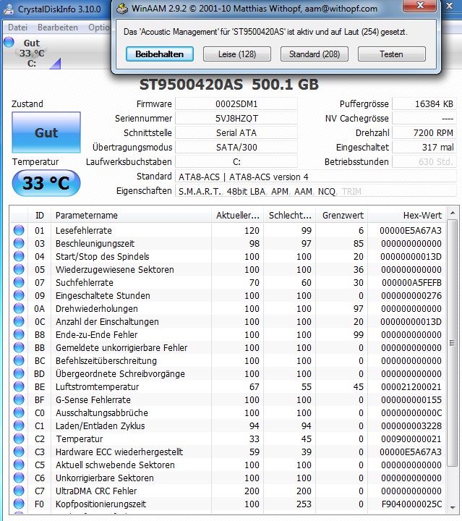Click status orb of Aktuell schwebende Sektoren row

tap(19, 465)
